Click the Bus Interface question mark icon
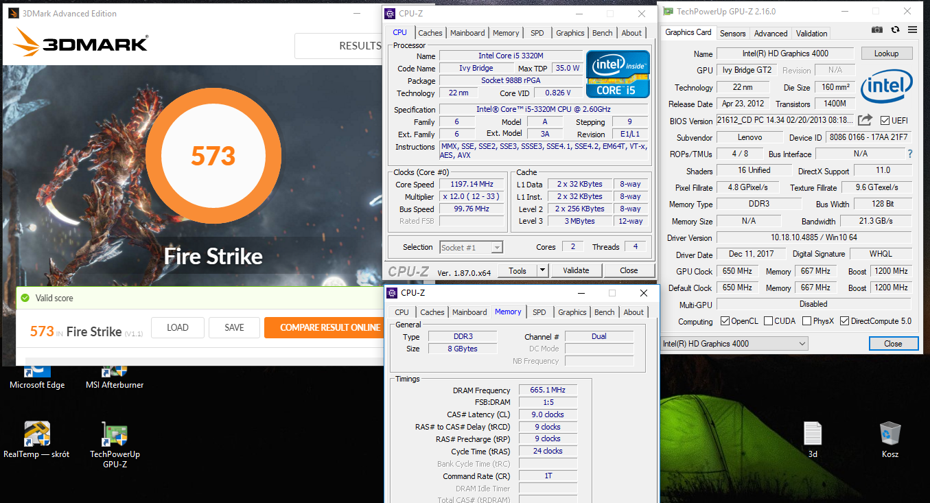Viewport: 930px width, 503px height. click(910, 154)
